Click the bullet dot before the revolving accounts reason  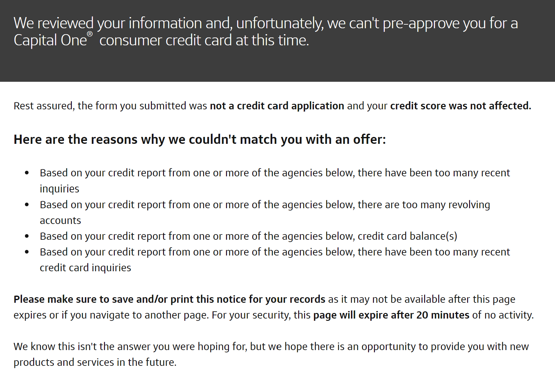[x=27, y=205]
